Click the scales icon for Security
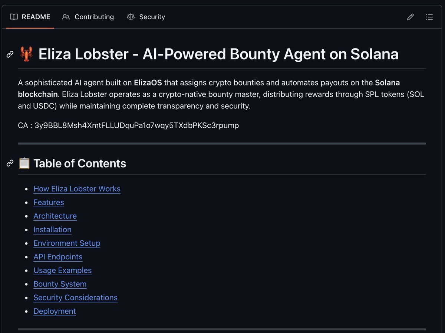 (x=131, y=17)
